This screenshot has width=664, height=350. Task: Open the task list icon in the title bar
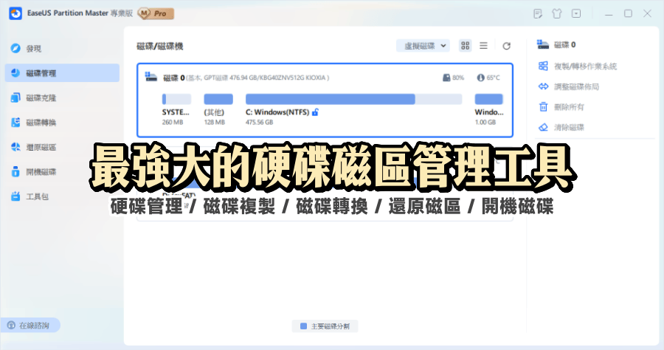[x=538, y=13]
